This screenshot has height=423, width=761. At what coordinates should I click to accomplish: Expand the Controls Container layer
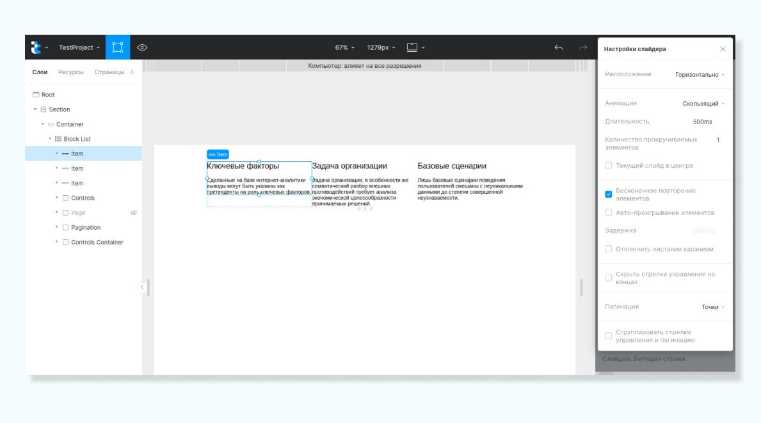57,242
